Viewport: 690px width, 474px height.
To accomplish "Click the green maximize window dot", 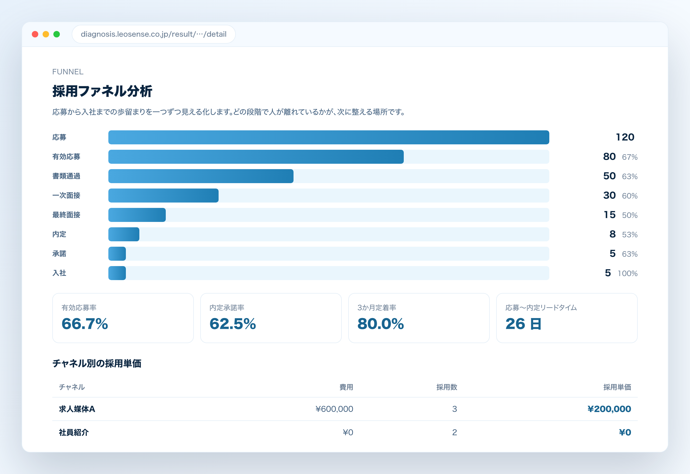I will (x=56, y=34).
